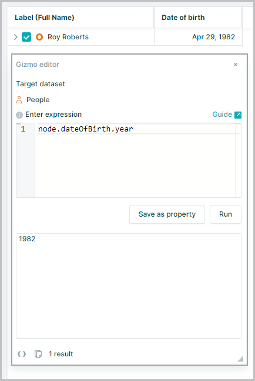255x381 pixels.
Task: Click the orange node circle icon beside Roy Roberts
Action: [39, 37]
